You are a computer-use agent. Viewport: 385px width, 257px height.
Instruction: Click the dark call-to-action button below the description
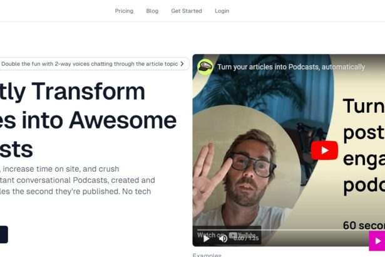point(3,234)
